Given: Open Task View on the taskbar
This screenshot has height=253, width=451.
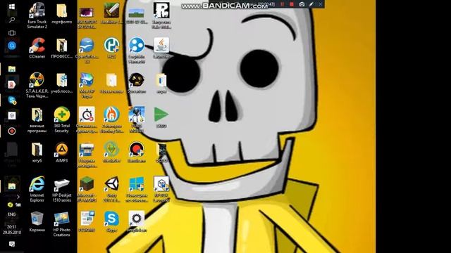Looking at the screenshot, I should click(12, 33).
